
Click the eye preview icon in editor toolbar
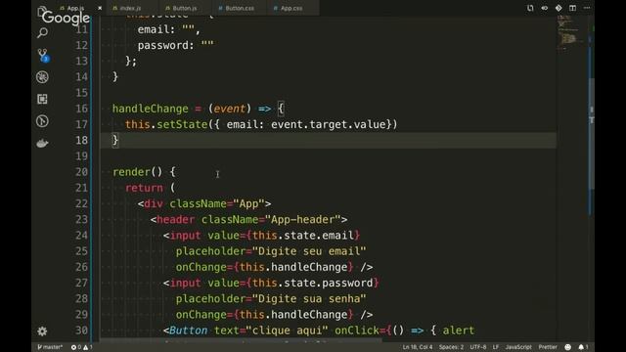(545, 8)
